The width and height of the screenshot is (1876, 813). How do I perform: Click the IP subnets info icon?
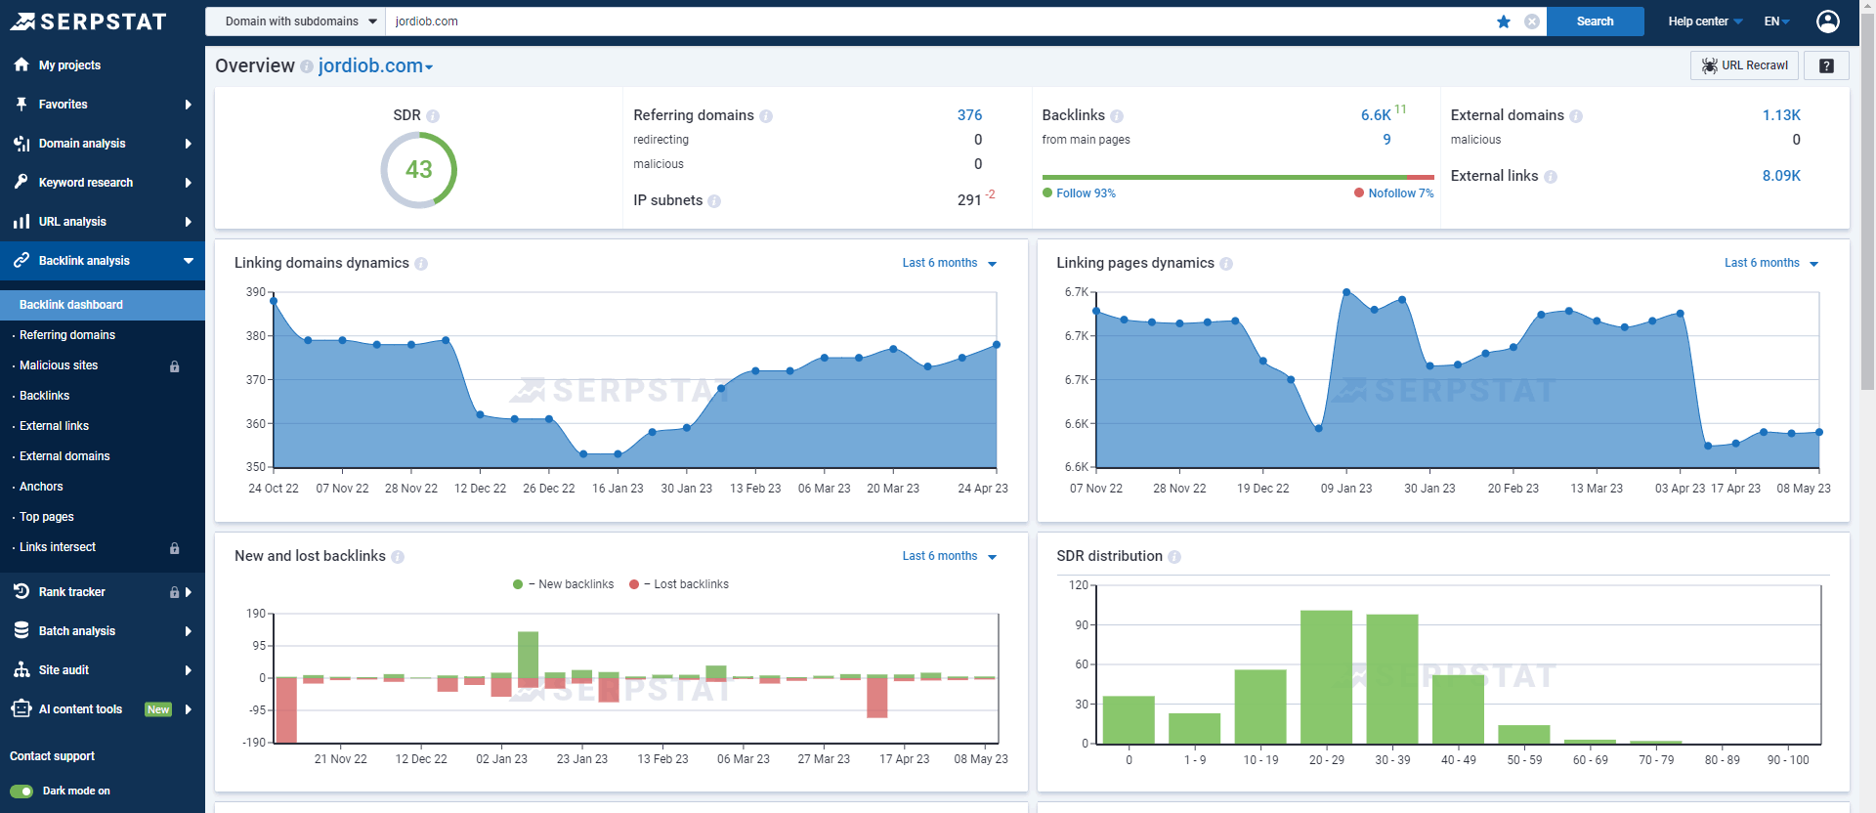(x=714, y=201)
